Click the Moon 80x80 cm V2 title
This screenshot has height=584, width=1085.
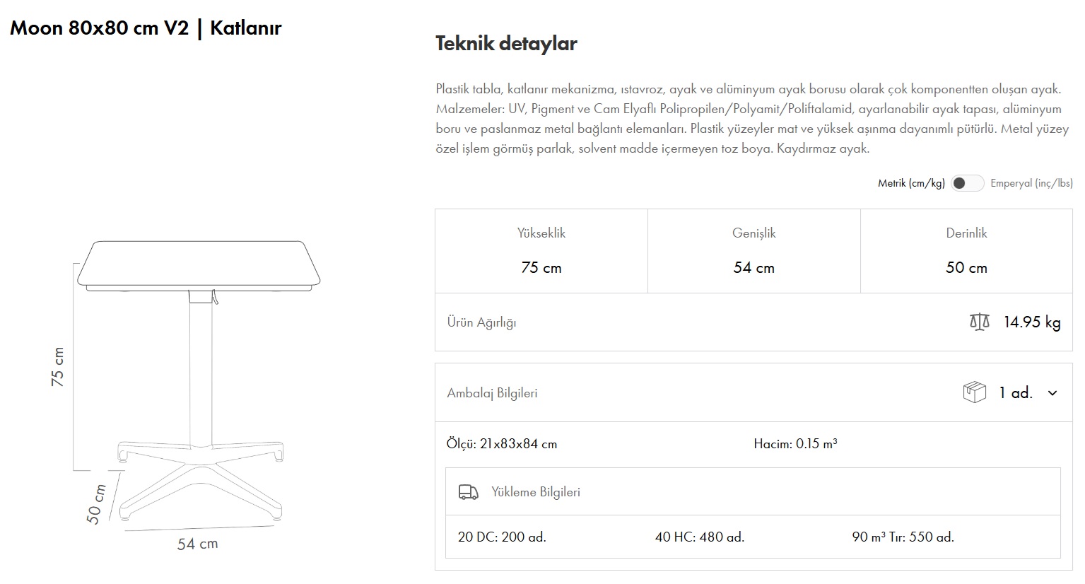[x=146, y=28]
